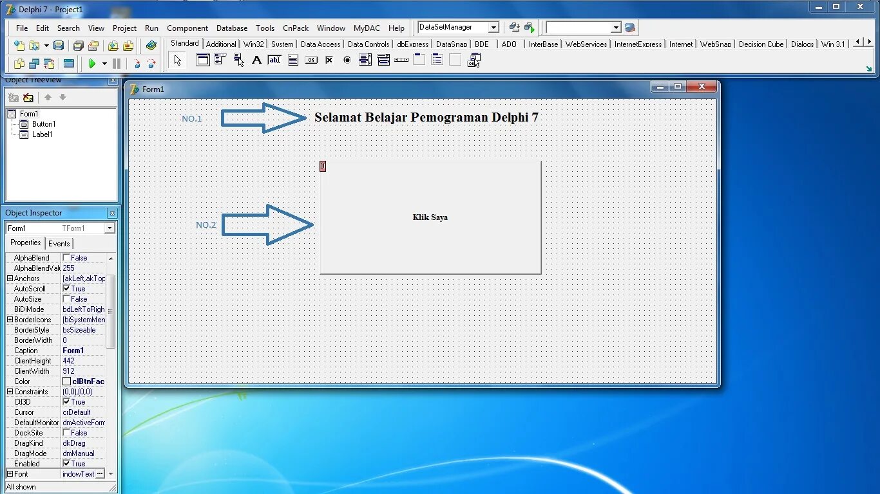Click the Step Over icon
880x494 pixels.
(151, 64)
